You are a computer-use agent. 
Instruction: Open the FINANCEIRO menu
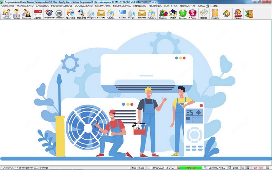pyautogui.click(x=140, y=6)
